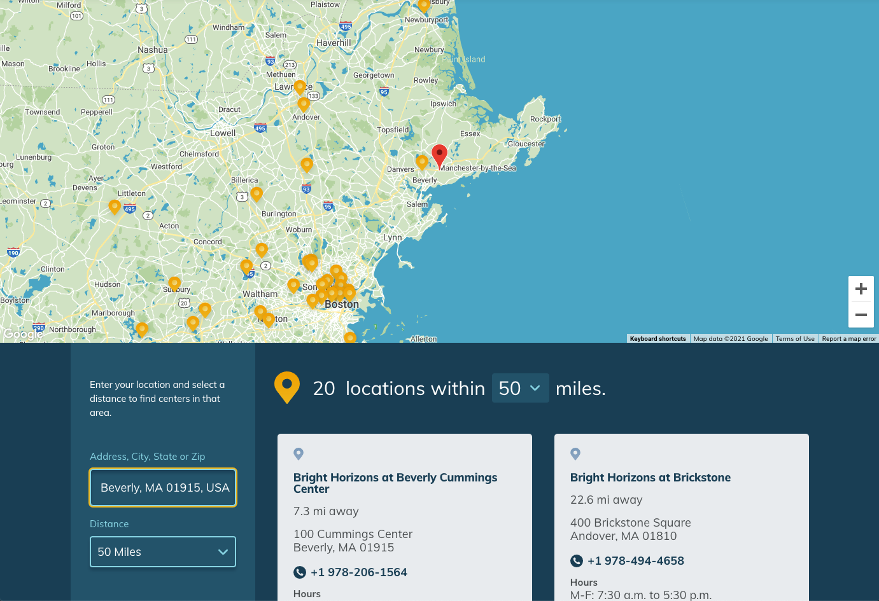Image resolution: width=879 pixels, height=601 pixels.
Task: Click the Nashua label on map
Action: pos(153,50)
